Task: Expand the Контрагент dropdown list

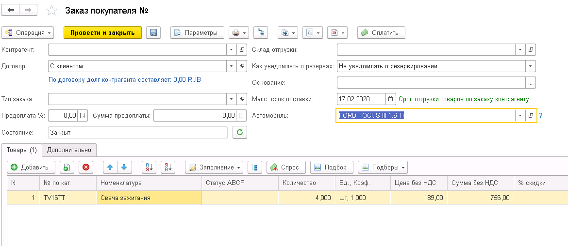Action: (232, 50)
